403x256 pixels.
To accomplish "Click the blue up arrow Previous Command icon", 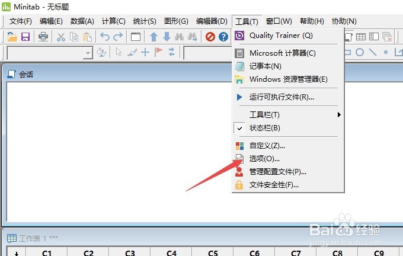I will [153, 37].
